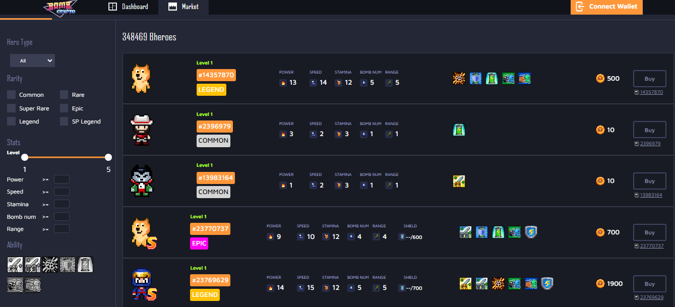Buy the hero priced at 500
675x307 pixels.
tap(649, 79)
